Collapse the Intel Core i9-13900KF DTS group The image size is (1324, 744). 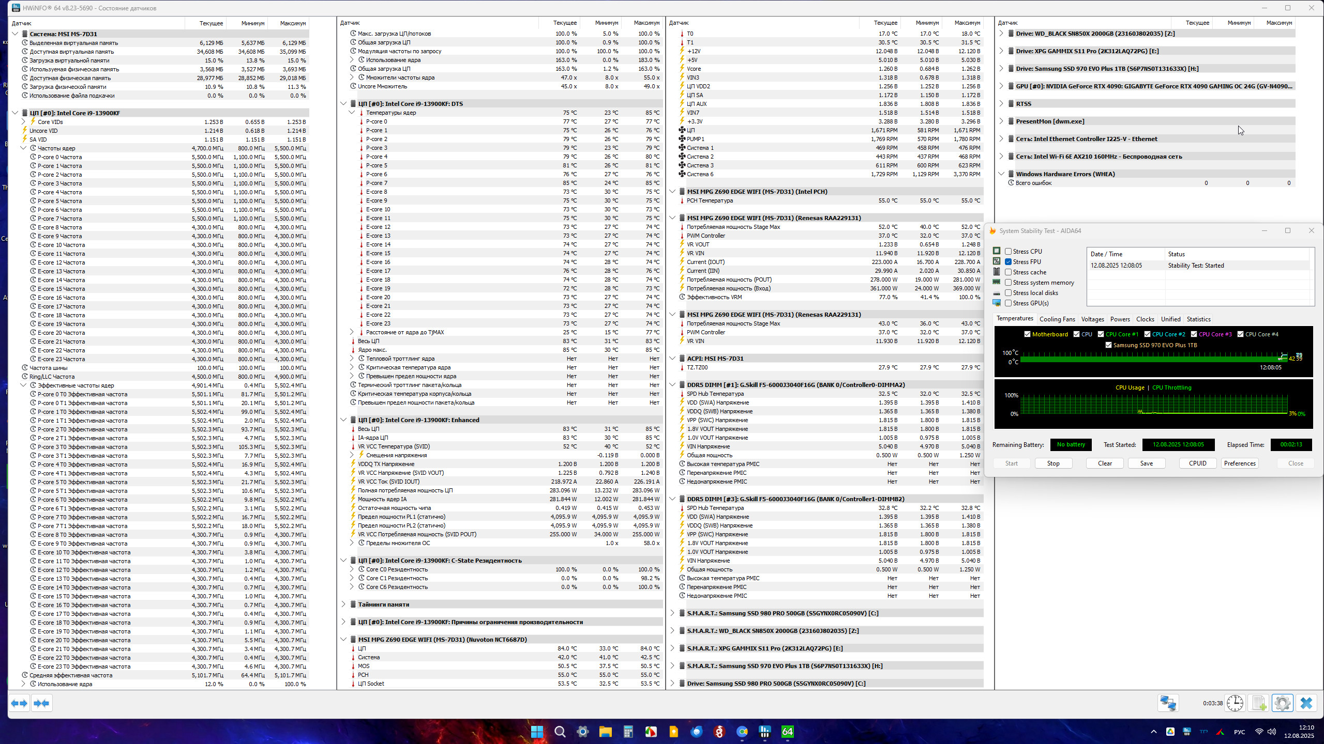pos(343,104)
